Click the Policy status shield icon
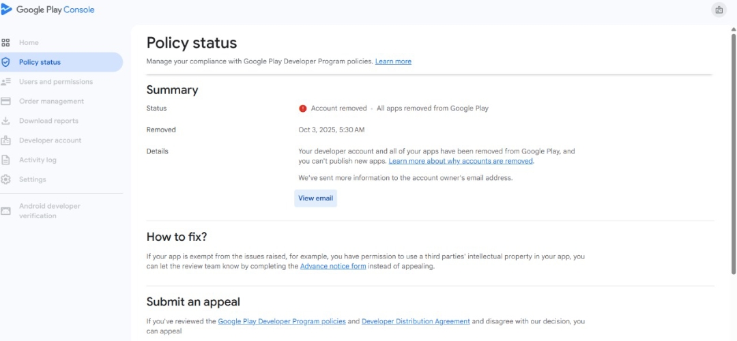This screenshot has width=737, height=341. 6,62
